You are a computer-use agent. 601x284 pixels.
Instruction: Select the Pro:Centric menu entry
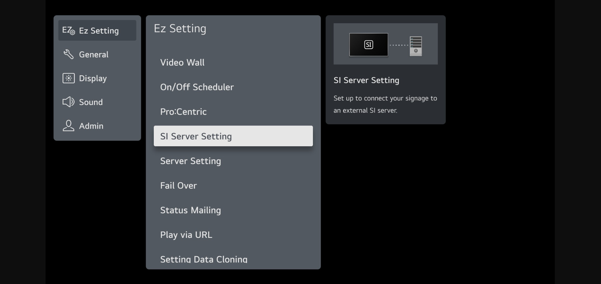(x=183, y=112)
